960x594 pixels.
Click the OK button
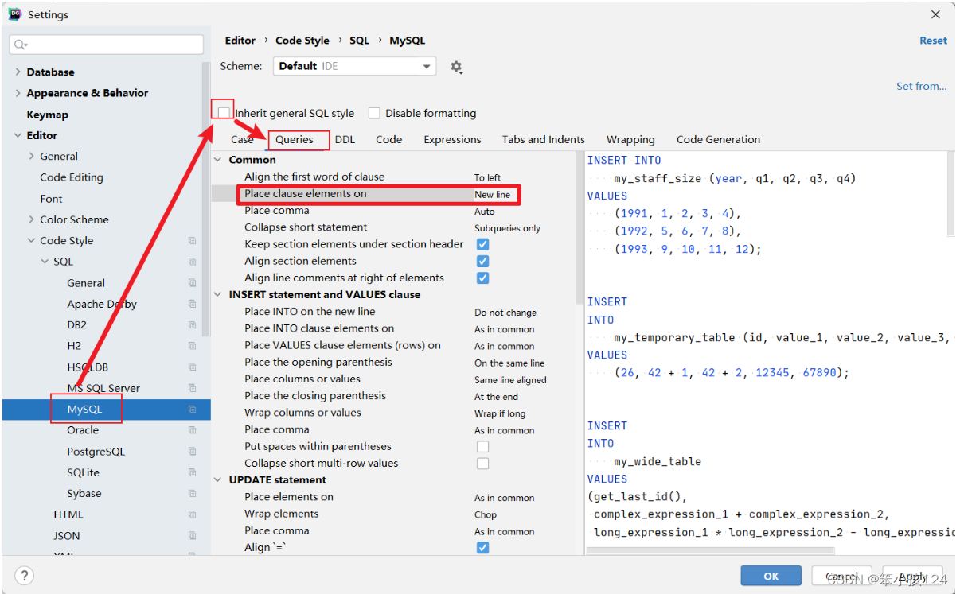click(x=771, y=576)
